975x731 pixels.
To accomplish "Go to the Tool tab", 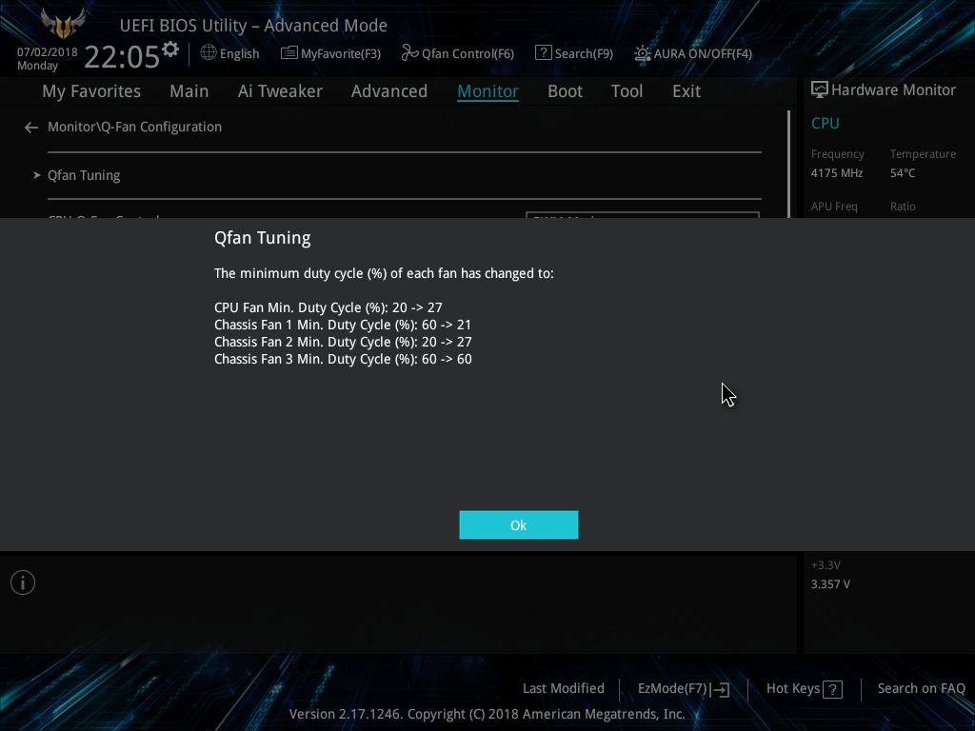I will pyautogui.click(x=627, y=91).
